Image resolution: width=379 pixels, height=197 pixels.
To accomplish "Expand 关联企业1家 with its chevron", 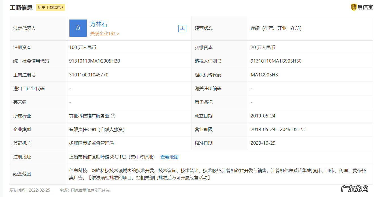I will 118,34.
